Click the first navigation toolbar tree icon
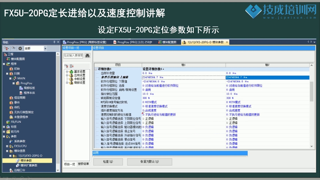This screenshot has height=180, width=320. pyautogui.click(x=6, y=48)
